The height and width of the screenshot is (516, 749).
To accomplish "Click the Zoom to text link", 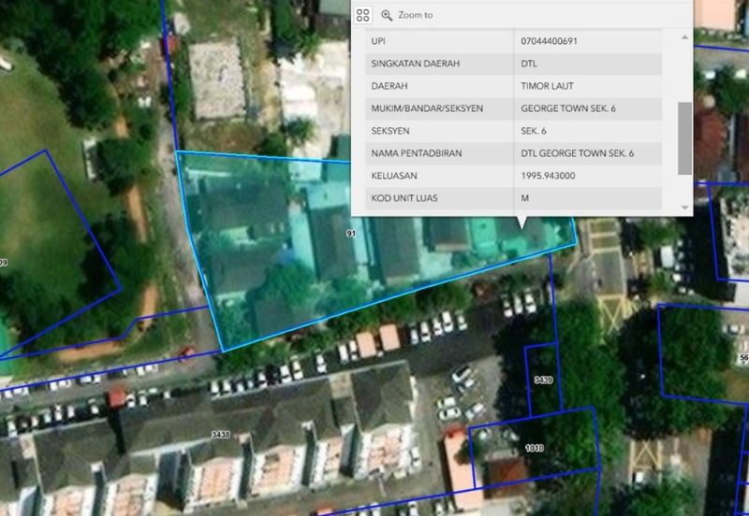I will click(x=415, y=15).
